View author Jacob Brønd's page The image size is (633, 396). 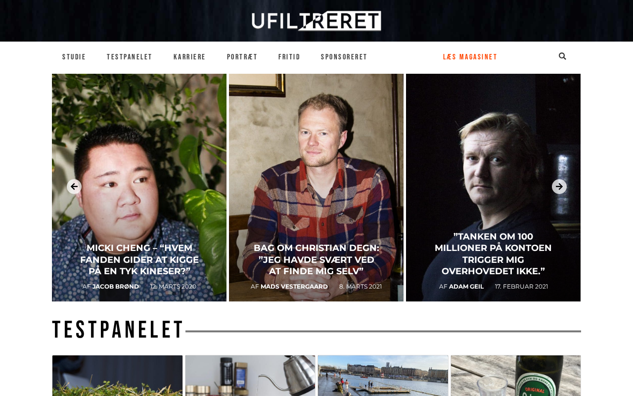point(116,287)
